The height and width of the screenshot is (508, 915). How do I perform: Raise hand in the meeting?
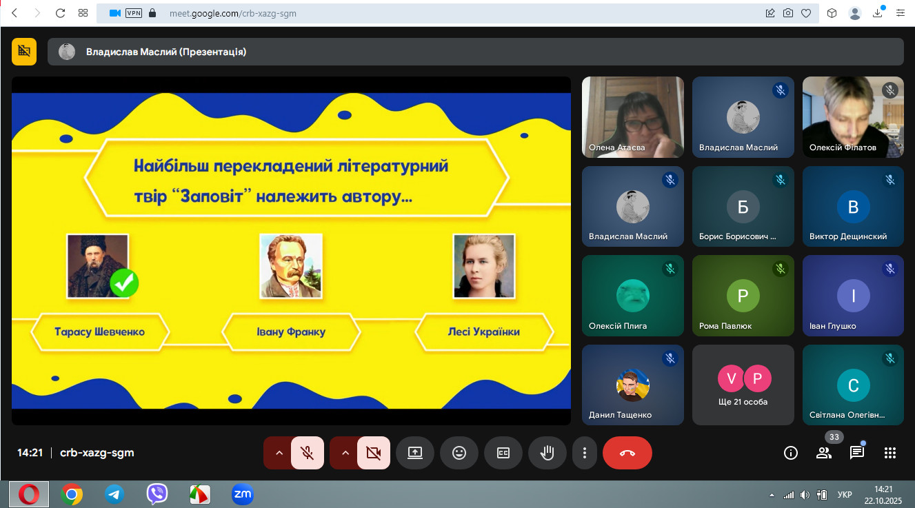(x=547, y=453)
